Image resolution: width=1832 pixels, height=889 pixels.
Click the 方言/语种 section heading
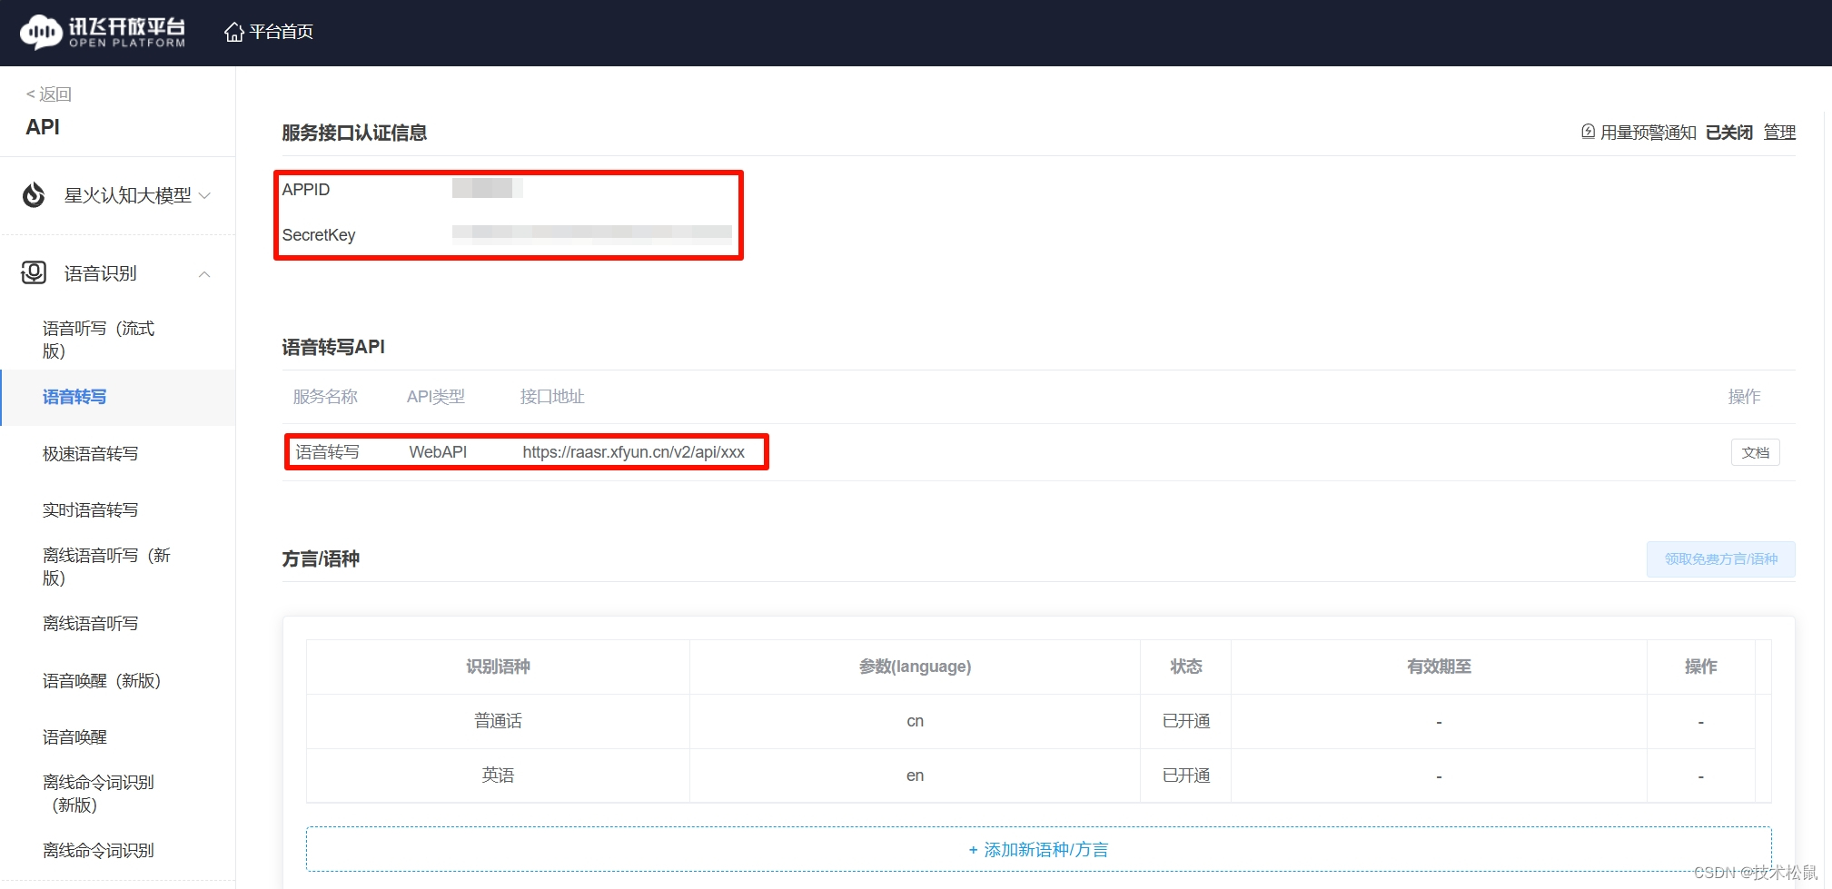coord(321,558)
